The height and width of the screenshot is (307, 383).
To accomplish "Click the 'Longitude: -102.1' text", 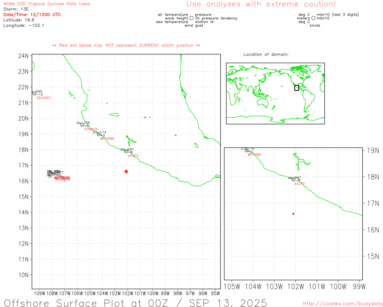I will (x=24, y=25).
